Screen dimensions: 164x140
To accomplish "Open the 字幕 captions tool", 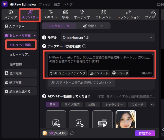I will click(x=65, y=15).
